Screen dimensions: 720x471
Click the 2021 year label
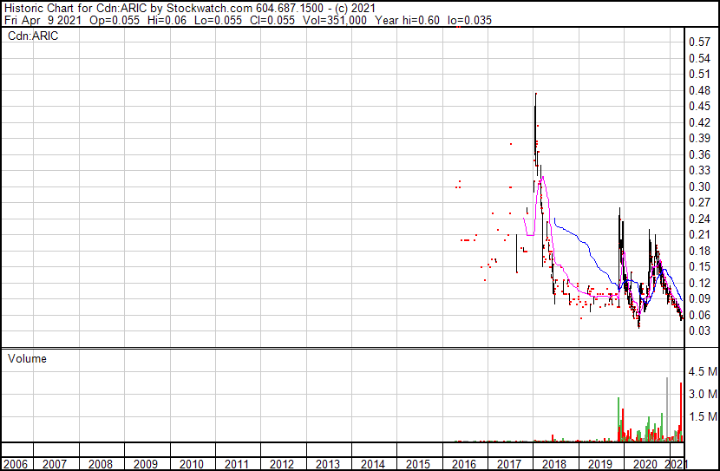tap(677, 464)
